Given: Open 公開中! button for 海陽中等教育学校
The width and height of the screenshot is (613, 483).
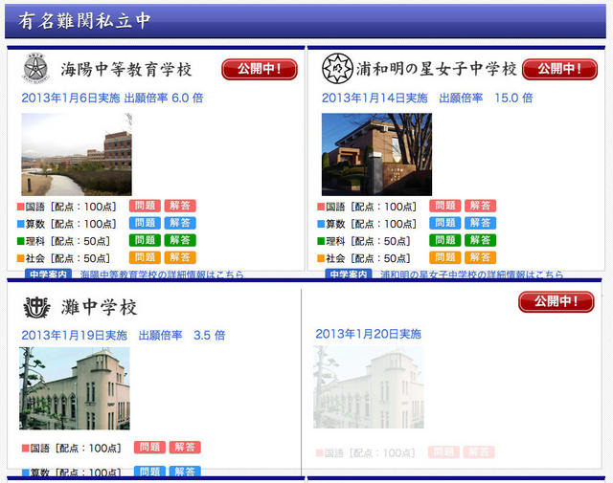Looking at the screenshot, I should pyautogui.click(x=260, y=70).
